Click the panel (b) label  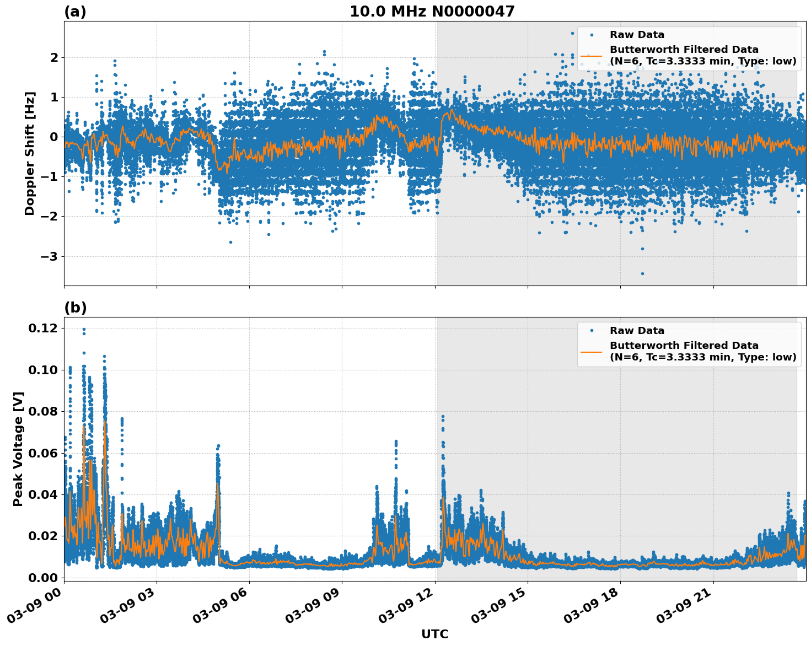pos(76,307)
